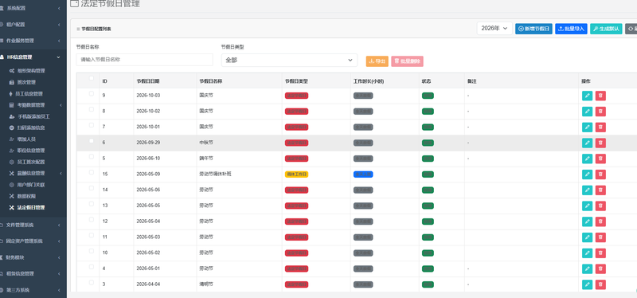
Task: Open the 节假日类型 dropdown showing 全部
Action: [x=289, y=61]
